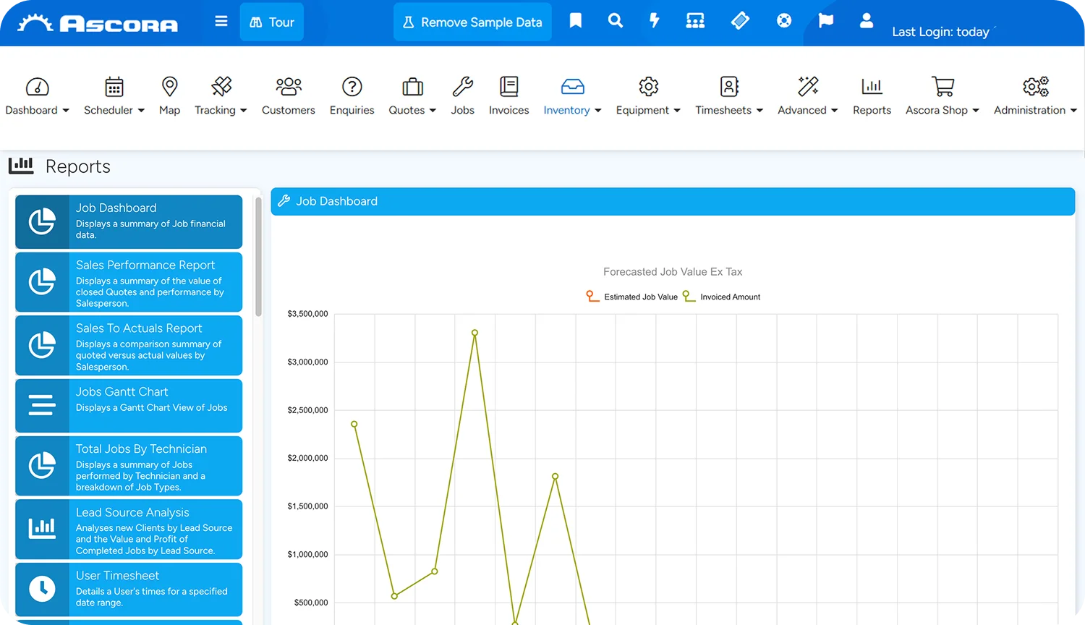Expand the Administration dropdown arrow
1085x625 pixels.
pyautogui.click(x=1073, y=111)
